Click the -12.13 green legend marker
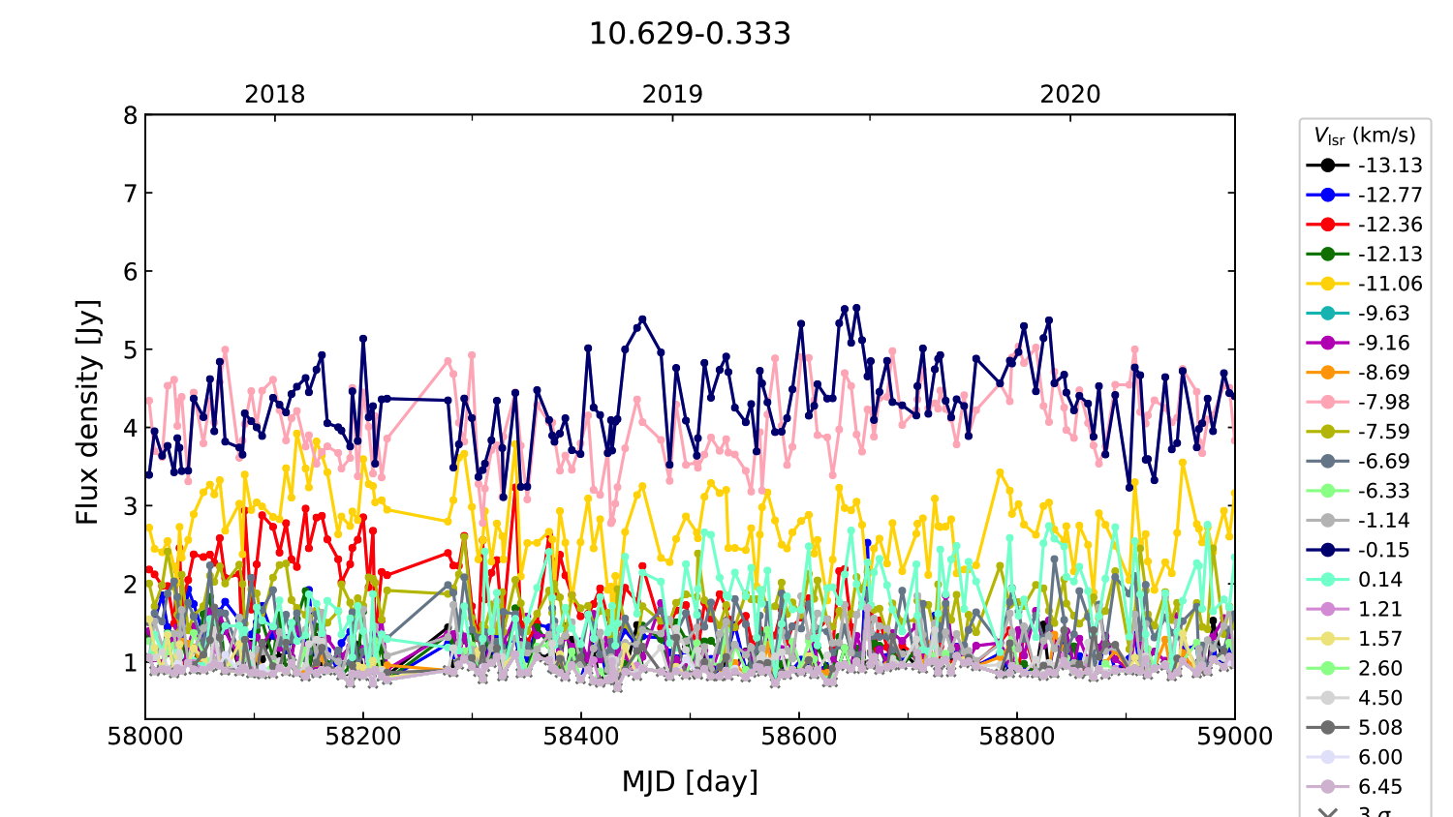1453x817 pixels. tap(1328, 255)
